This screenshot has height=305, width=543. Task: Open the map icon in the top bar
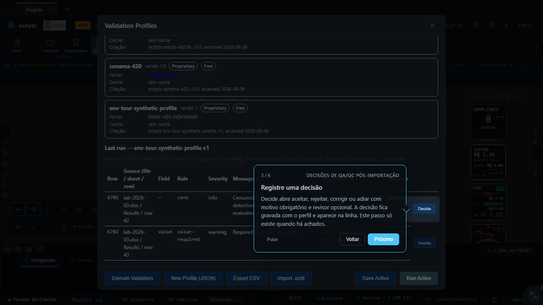click(476, 25)
